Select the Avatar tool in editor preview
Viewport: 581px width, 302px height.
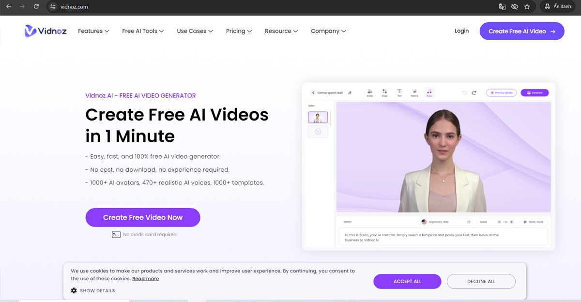(370, 92)
